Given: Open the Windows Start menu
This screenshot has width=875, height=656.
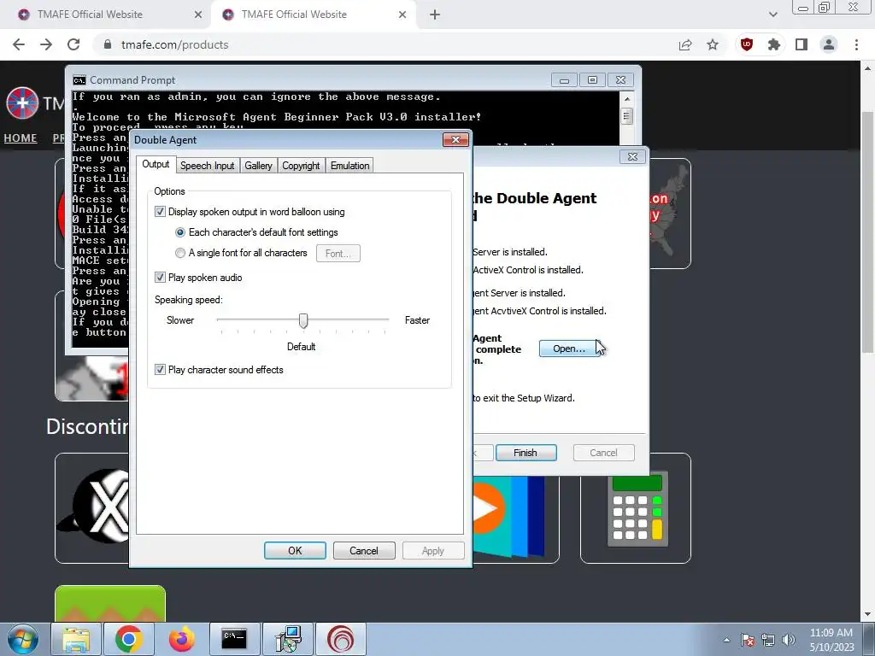Looking at the screenshot, I should tap(22, 639).
